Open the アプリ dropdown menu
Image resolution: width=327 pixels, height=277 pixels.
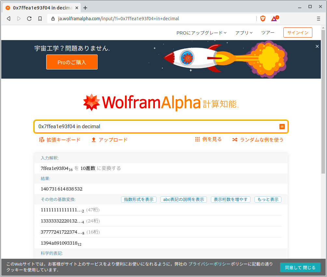tap(244, 32)
